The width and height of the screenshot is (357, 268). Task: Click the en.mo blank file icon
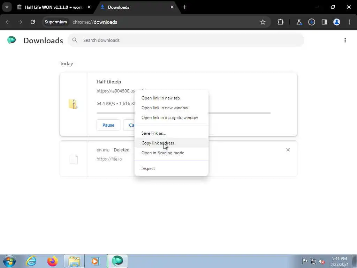(x=74, y=159)
